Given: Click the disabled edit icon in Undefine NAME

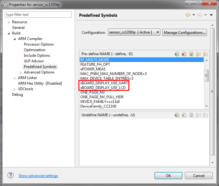Looking at the screenshot, I should pyautogui.click(x=191, y=115).
